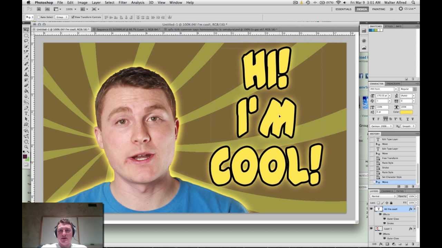Select the Path Selection tool
442x248 pixels.
[x=26, y=119]
